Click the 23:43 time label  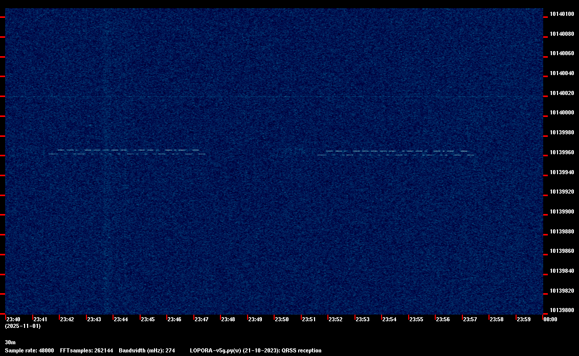click(x=94, y=319)
